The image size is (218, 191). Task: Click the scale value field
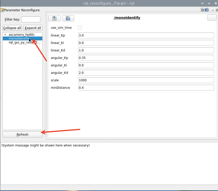click(x=146, y=80)
